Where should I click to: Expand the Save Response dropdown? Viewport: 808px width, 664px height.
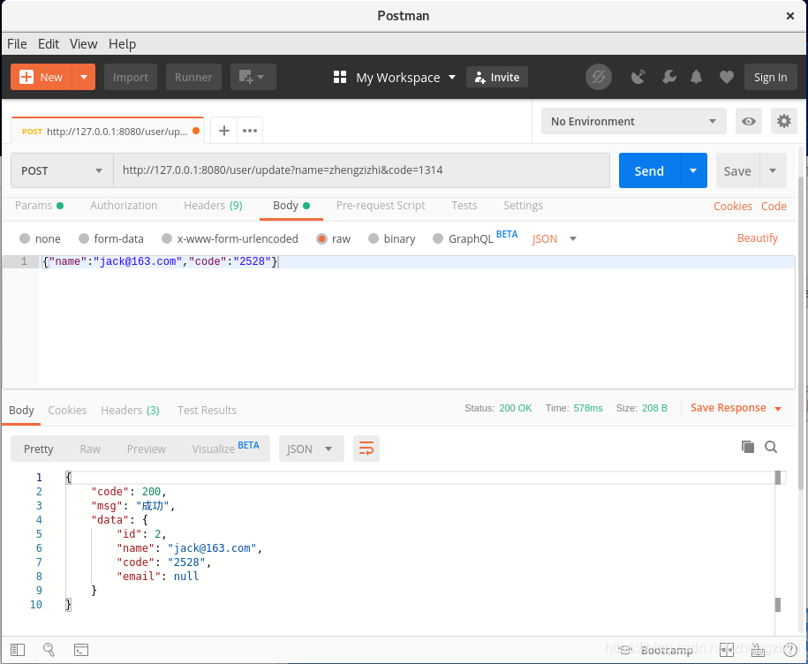[778, 409]
